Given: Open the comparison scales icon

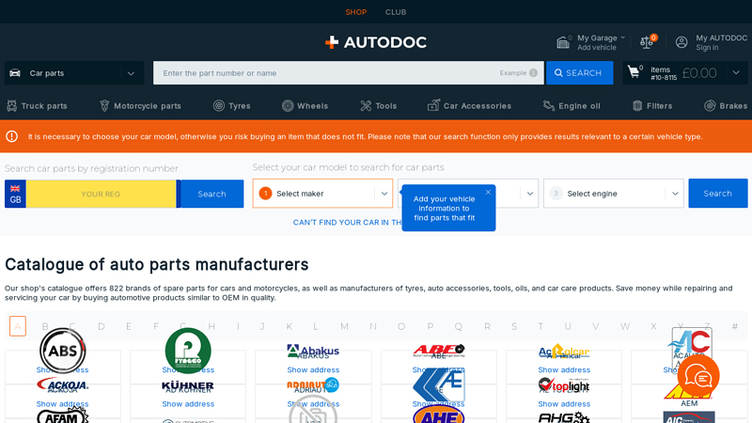Looking at the screenshot, I should pyautogui.click(x=647, y=42).
